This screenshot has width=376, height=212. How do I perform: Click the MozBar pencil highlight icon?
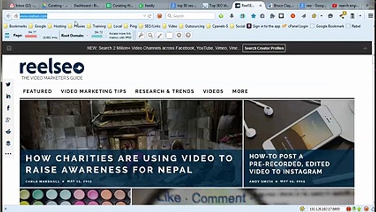click(x=159, y=35)
